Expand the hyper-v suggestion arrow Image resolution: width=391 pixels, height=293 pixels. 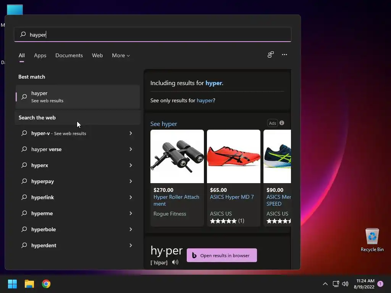131,133
